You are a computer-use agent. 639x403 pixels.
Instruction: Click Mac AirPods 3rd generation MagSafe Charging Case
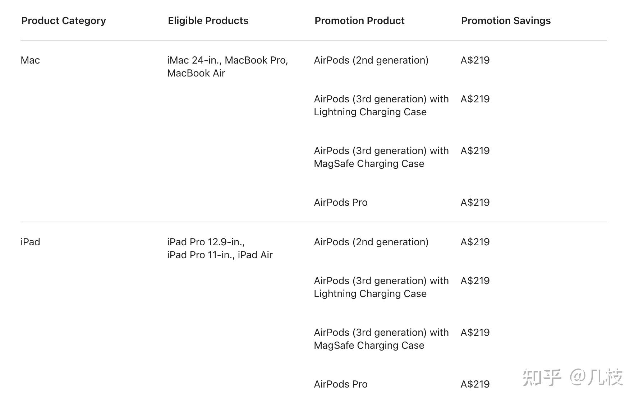click(381, 157)
